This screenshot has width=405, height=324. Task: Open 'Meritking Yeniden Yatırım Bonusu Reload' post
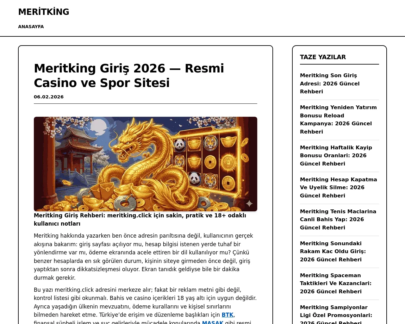[x=338, y=120]
